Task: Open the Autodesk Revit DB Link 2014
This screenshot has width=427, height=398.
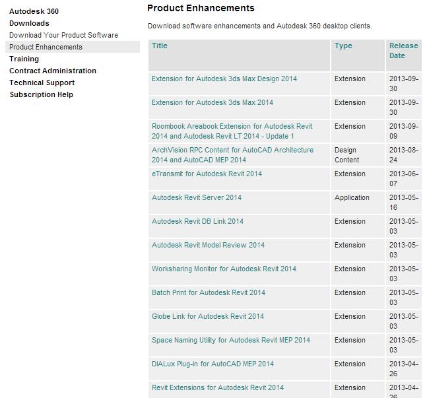Action: click(x=197, y=221)
